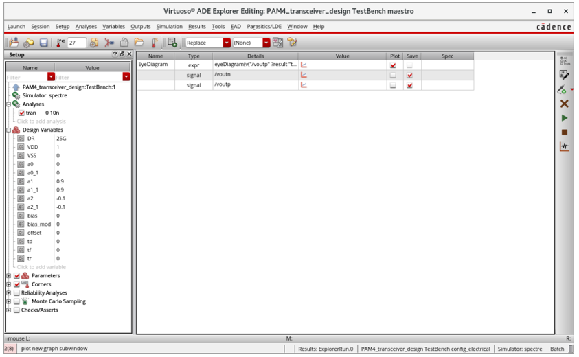
Task: Open the Simulation menu
Action: click(169, 27)
